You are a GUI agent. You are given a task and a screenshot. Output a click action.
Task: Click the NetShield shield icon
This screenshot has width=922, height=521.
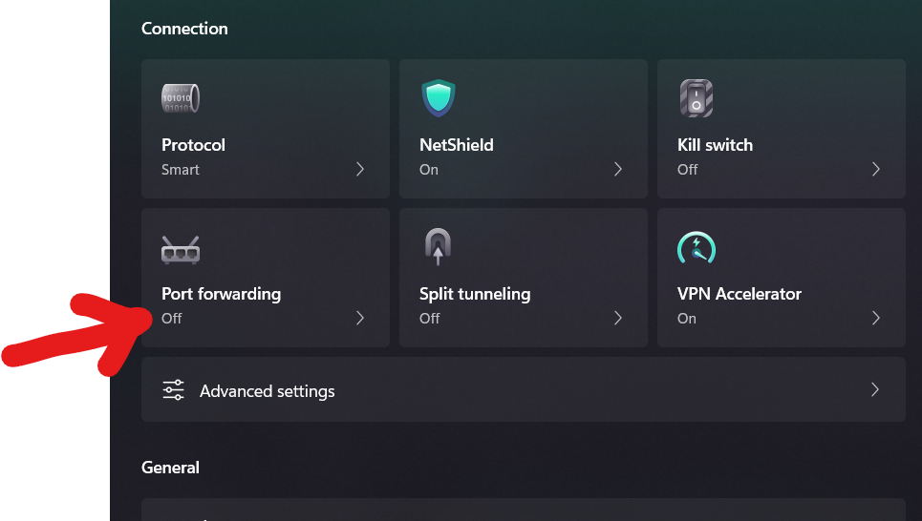(438, 98)
